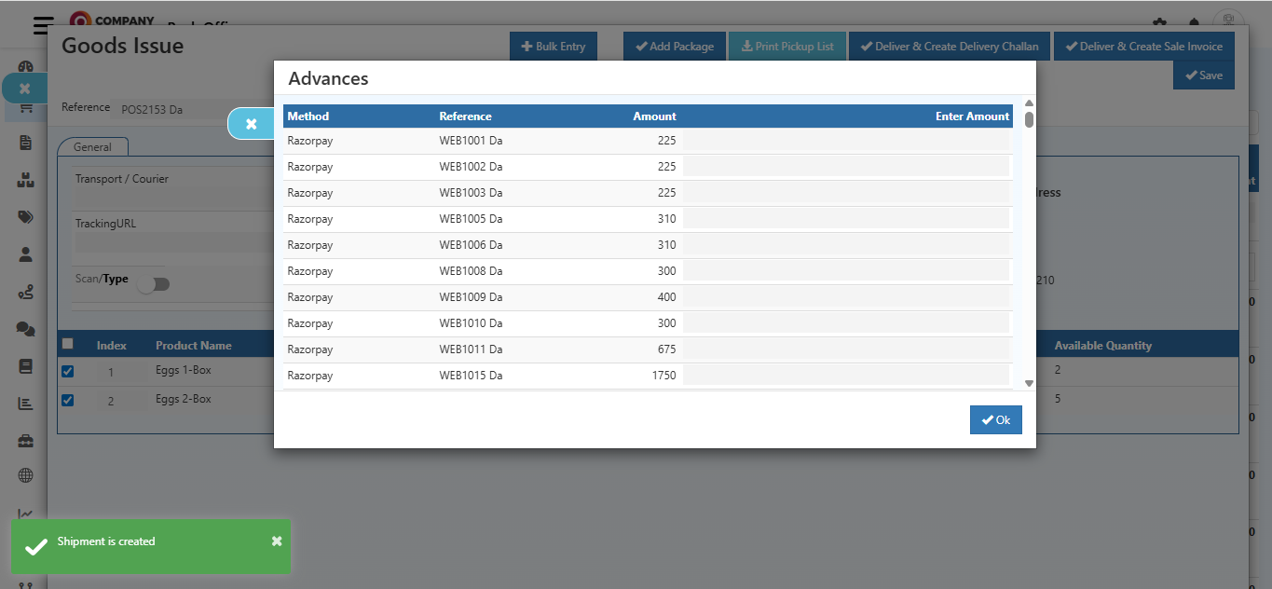Uncheck the Eggs 2-Box row checkbox
This screenshot has height=589, width=1272.
[x=67, y=400]
